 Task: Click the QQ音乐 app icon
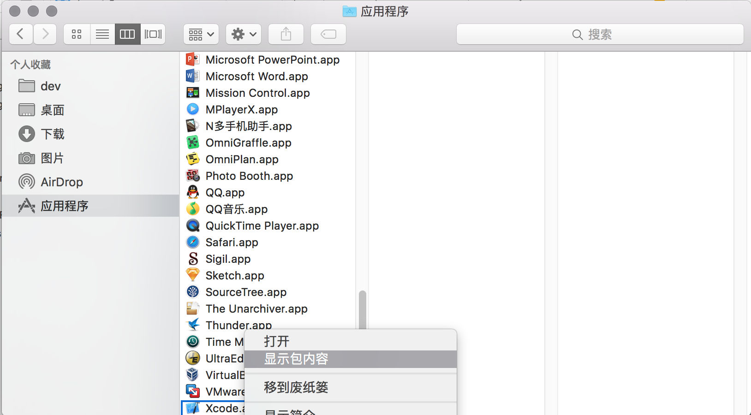pos(192,209)
